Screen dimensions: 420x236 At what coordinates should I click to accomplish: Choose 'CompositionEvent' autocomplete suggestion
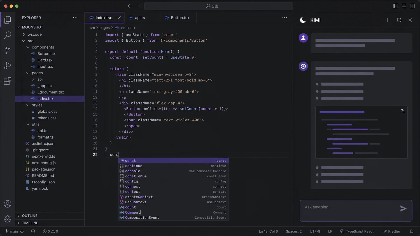(174, 218)
